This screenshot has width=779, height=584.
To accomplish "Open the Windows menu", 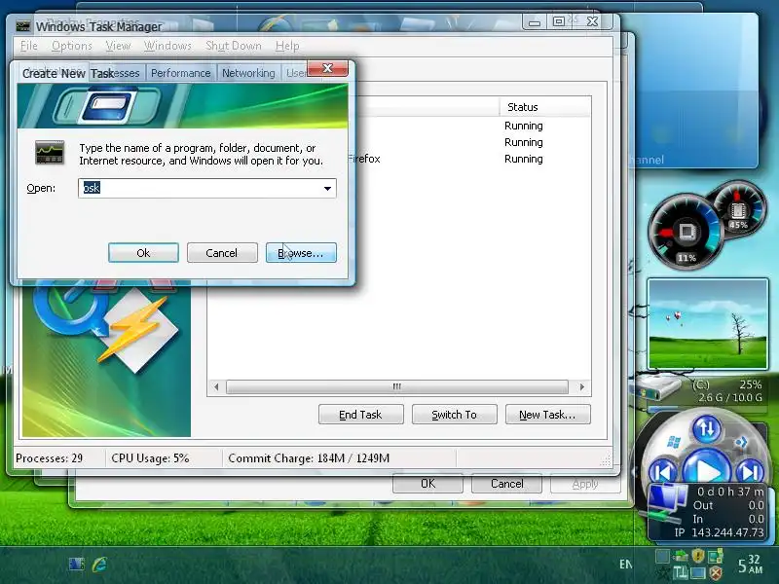I will coord(167,46).
